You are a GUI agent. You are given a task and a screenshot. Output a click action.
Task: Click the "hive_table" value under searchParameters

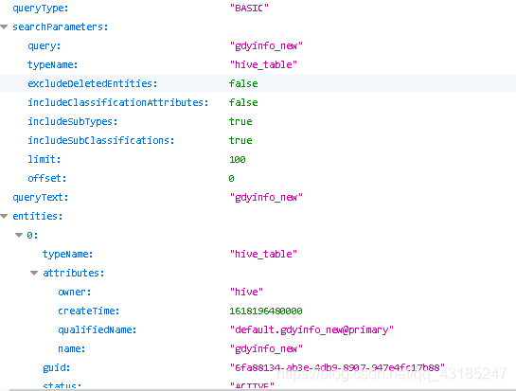coord(263,64)
